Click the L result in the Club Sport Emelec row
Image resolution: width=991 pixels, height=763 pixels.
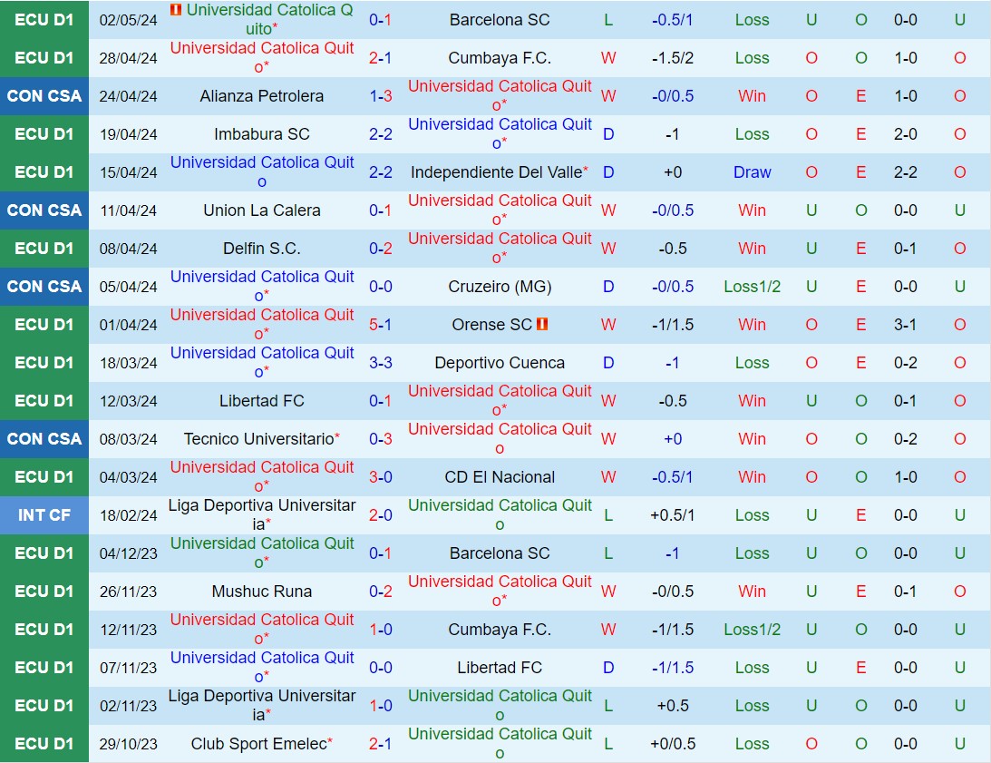[x=608, y=743]
